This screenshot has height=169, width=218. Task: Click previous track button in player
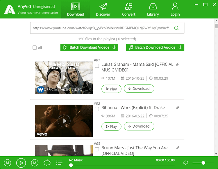(8, 163)
